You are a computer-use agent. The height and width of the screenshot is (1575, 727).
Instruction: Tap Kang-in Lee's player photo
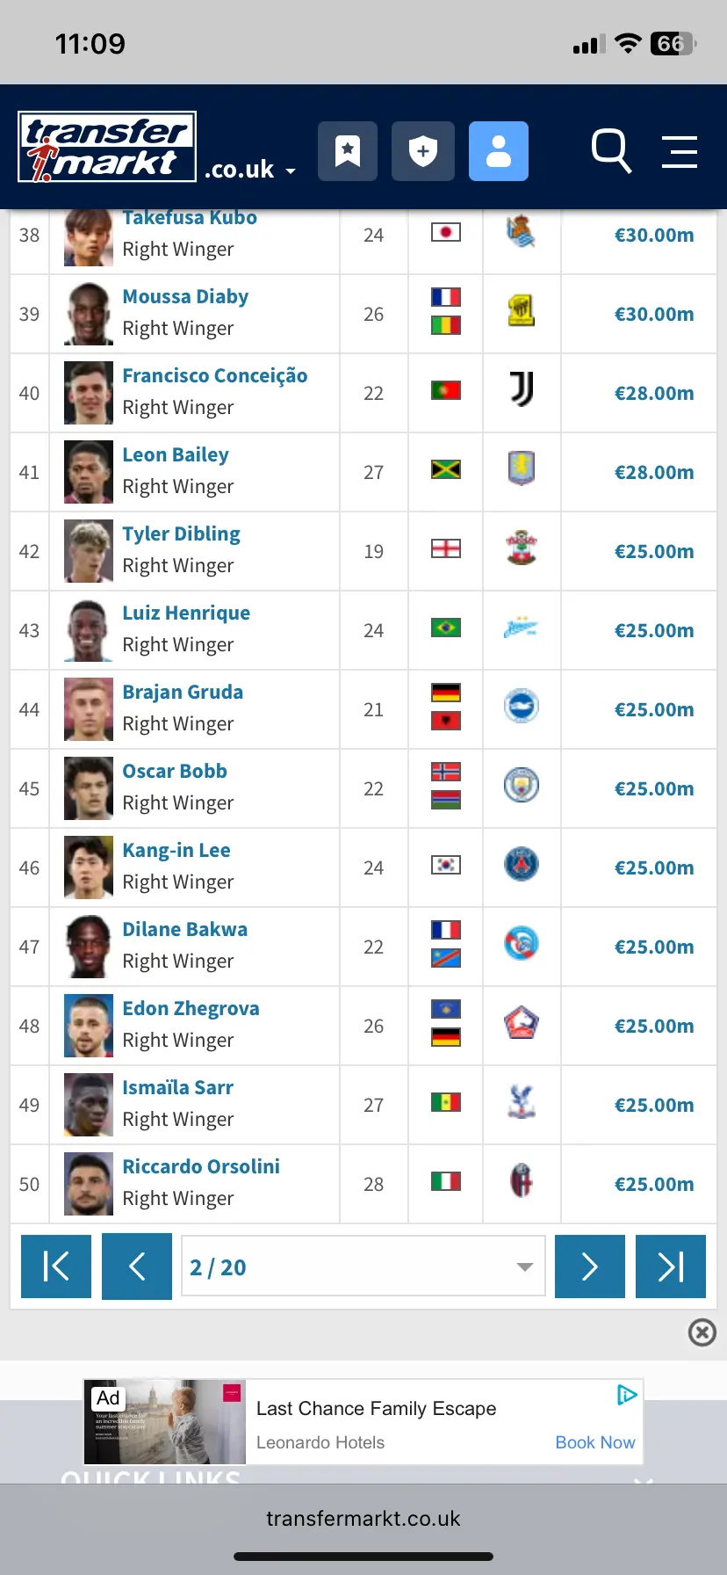89,867
